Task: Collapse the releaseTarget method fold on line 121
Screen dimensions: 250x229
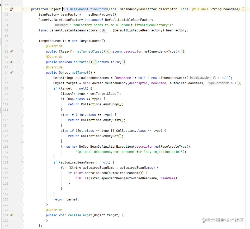Action: [22, 215]
